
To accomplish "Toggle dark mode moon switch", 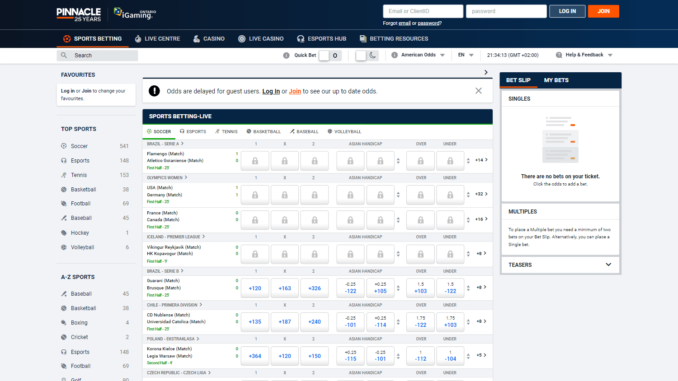I will 367,56.
